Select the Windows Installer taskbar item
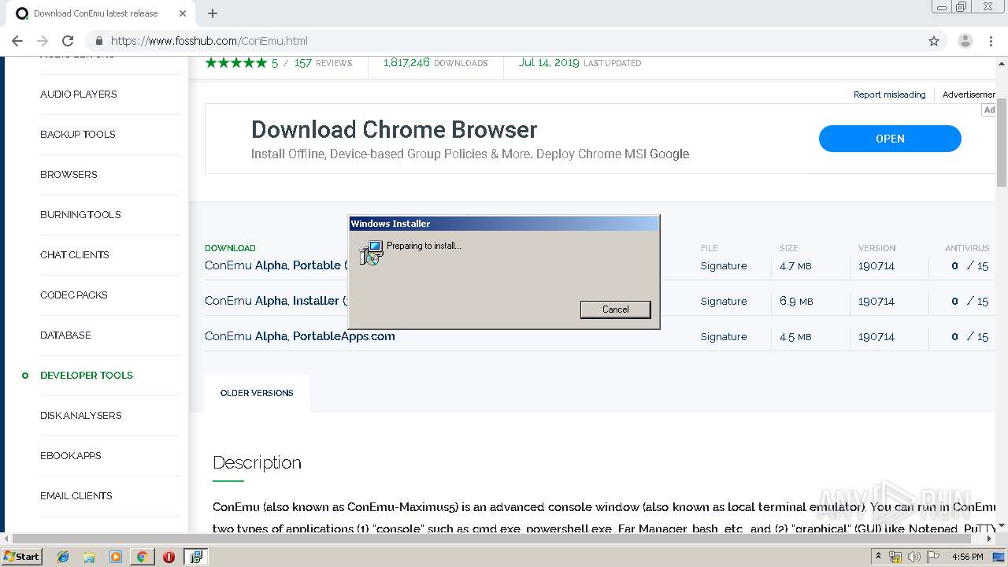Screen dimensions: 1008x567 [x=195, y=557]
